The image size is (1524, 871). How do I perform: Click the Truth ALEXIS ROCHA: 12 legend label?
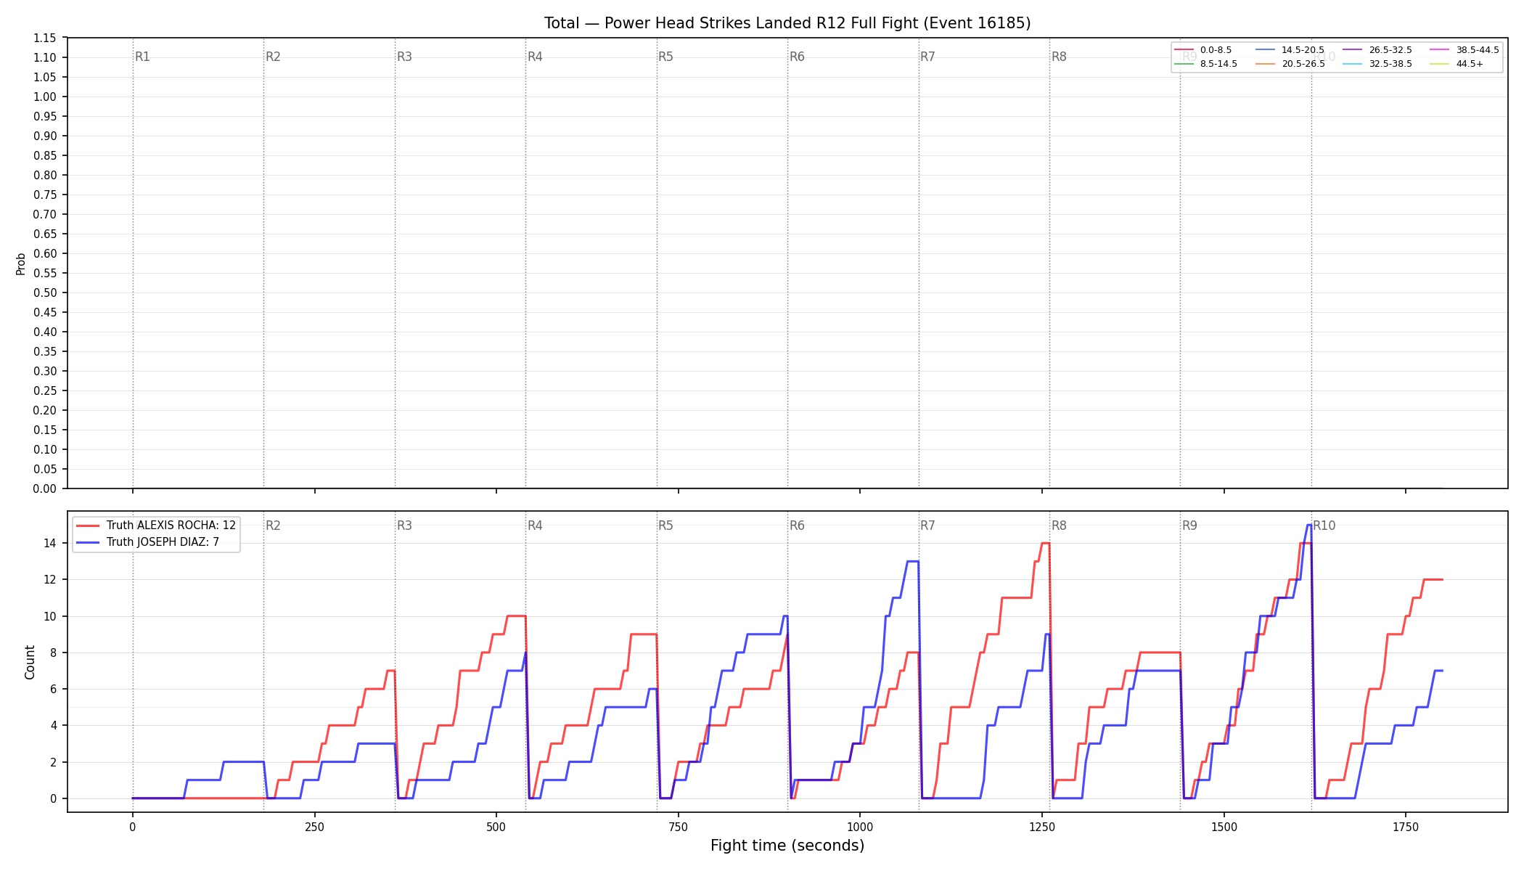tap(171, 526)
